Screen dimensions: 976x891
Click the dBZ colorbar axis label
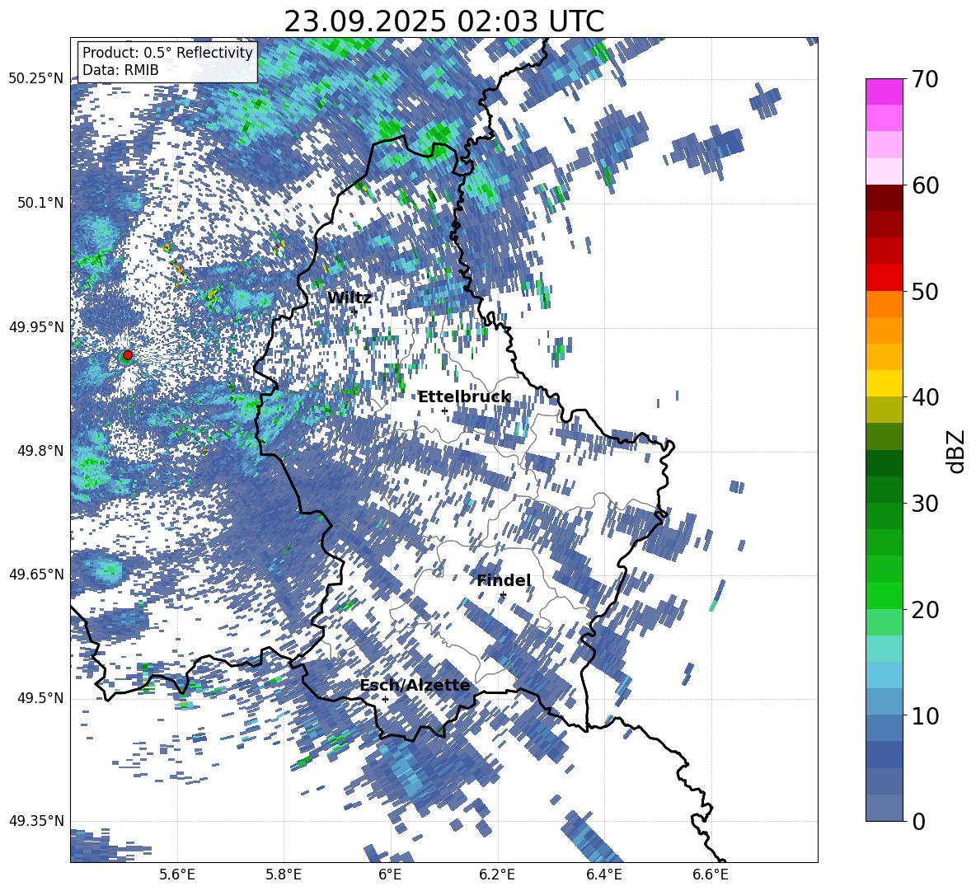pos(957,451)
